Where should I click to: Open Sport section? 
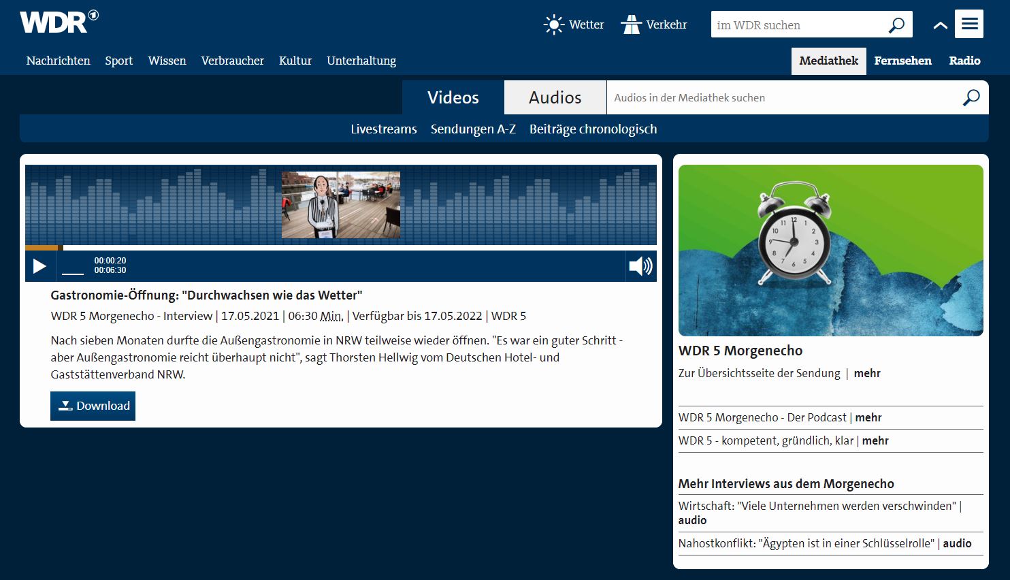119,61
